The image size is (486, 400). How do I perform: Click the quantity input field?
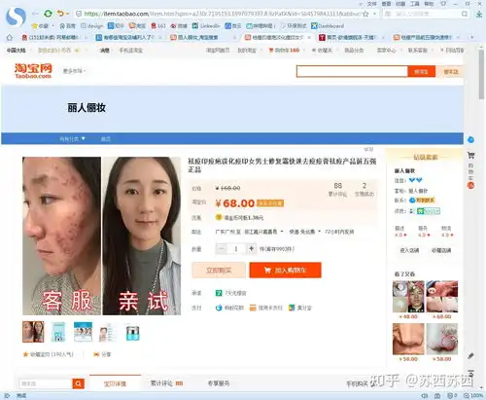(236, 249)
